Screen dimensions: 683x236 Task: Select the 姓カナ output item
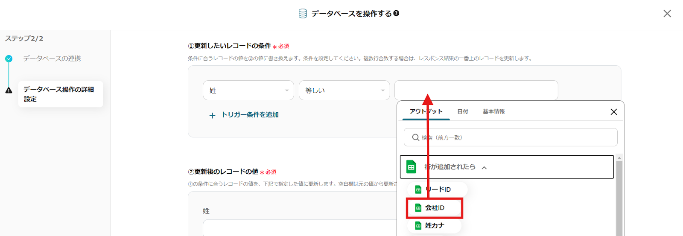pos(434,226)
